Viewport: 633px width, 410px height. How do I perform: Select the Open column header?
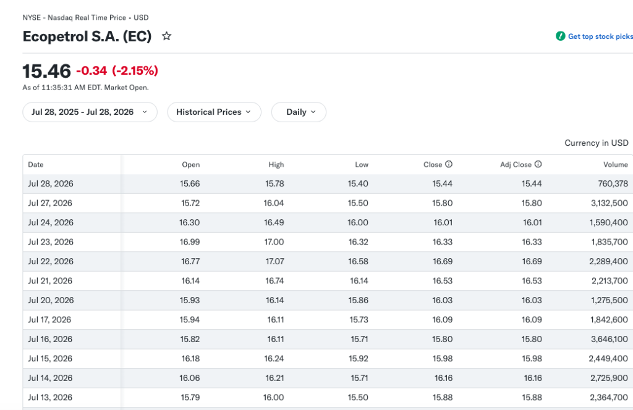click(190, 164)
